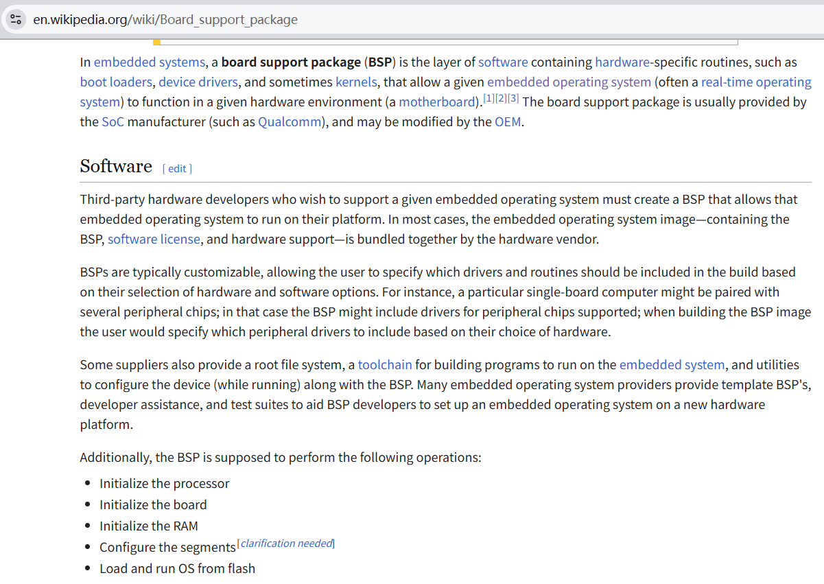Open the hardware link in intro

click(x=622, y=62)
